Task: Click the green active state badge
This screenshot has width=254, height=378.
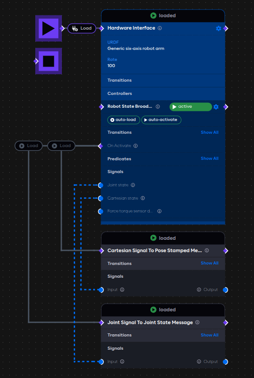Action: (x=190, y=107)
